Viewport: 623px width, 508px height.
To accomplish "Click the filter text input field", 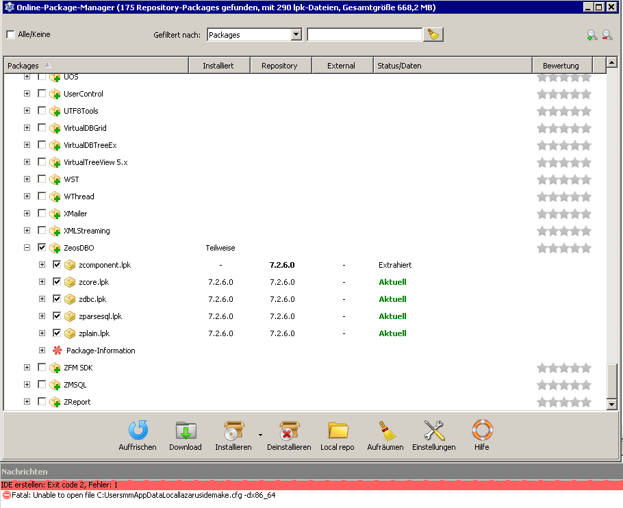I will [x=364, y=34].
